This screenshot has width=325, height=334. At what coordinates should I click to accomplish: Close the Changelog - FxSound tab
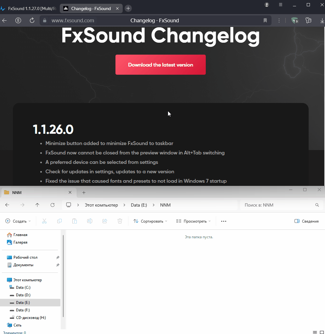click(117, 8)
